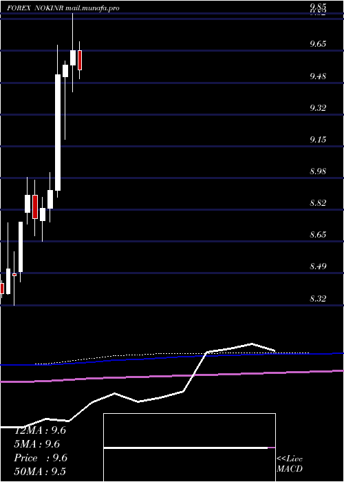Select the 9.48 price axis label

tap(318, 76)
